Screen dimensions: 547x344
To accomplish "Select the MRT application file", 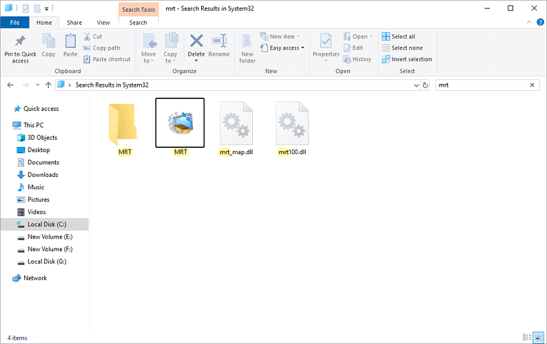I will click(x=180, y=127).
